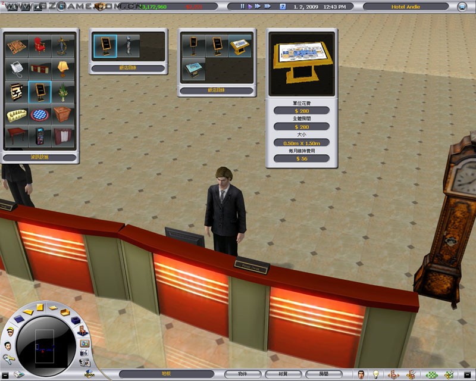The height and width of the screenshot is (381, 476).
Task: Select the yellow table lamp item
Action: (63, 69)
